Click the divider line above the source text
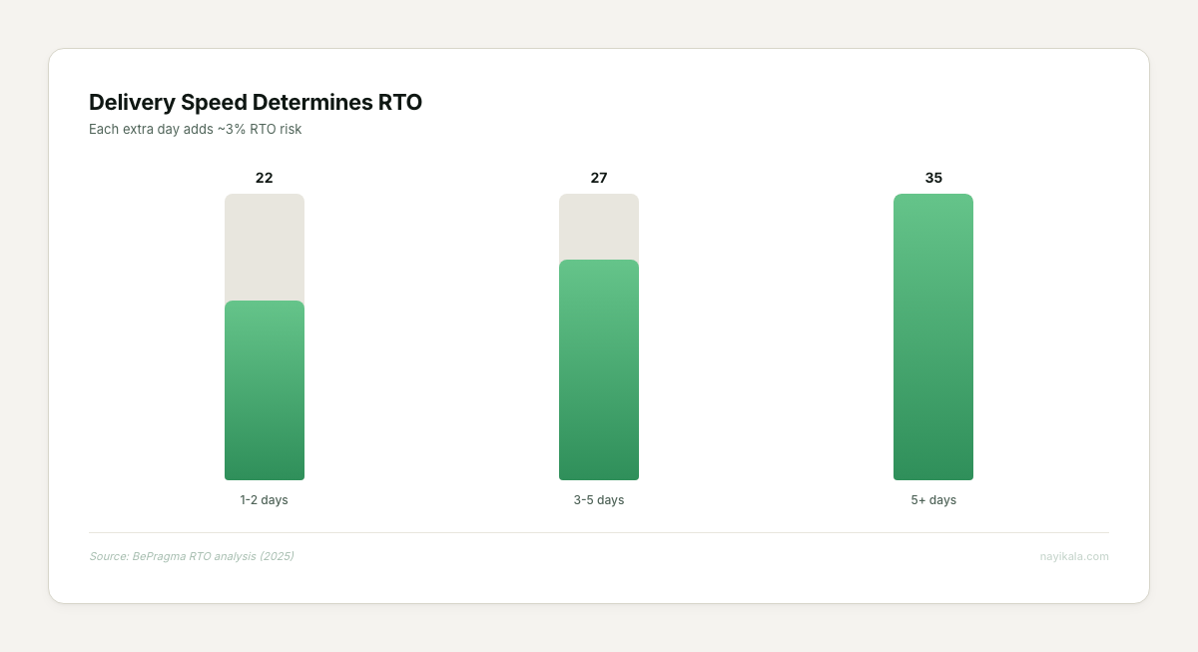The image size is (1198, 652). click(x=599, y=531)
